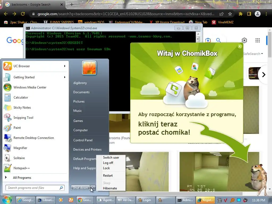Bookmark this page with star icon
The image size is (272, 204).
[x=230, y=14]
